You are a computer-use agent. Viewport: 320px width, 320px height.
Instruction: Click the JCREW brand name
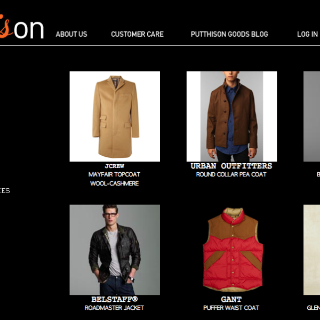[115, 166]
